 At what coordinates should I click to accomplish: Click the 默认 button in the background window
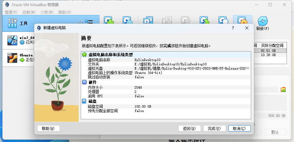275,132
